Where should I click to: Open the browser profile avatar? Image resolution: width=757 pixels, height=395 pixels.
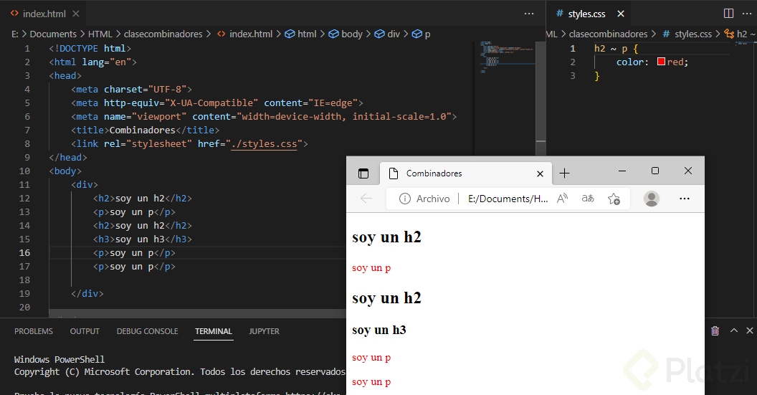click(x=652, y=199)
